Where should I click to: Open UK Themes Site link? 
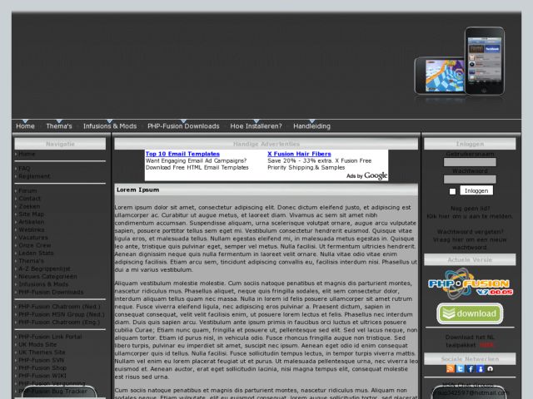pyautogui.click(x=42, y=352)
